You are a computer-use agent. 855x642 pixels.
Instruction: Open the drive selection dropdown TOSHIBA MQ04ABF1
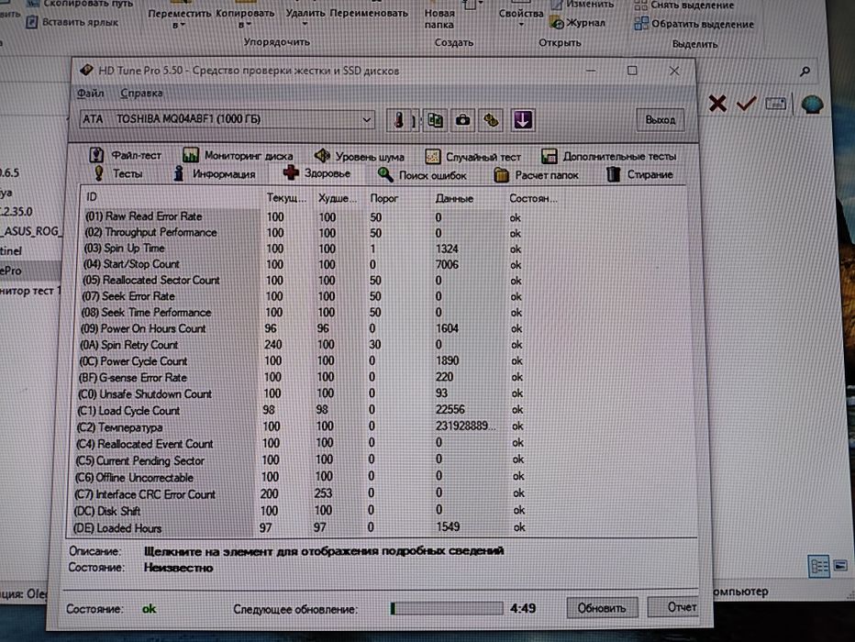(x=228, y=119)
